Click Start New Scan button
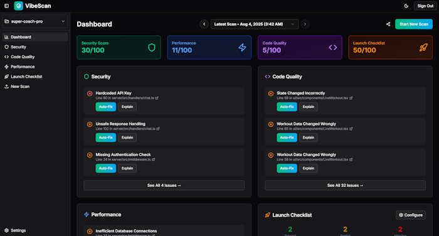439x236 pixels. 414,24
